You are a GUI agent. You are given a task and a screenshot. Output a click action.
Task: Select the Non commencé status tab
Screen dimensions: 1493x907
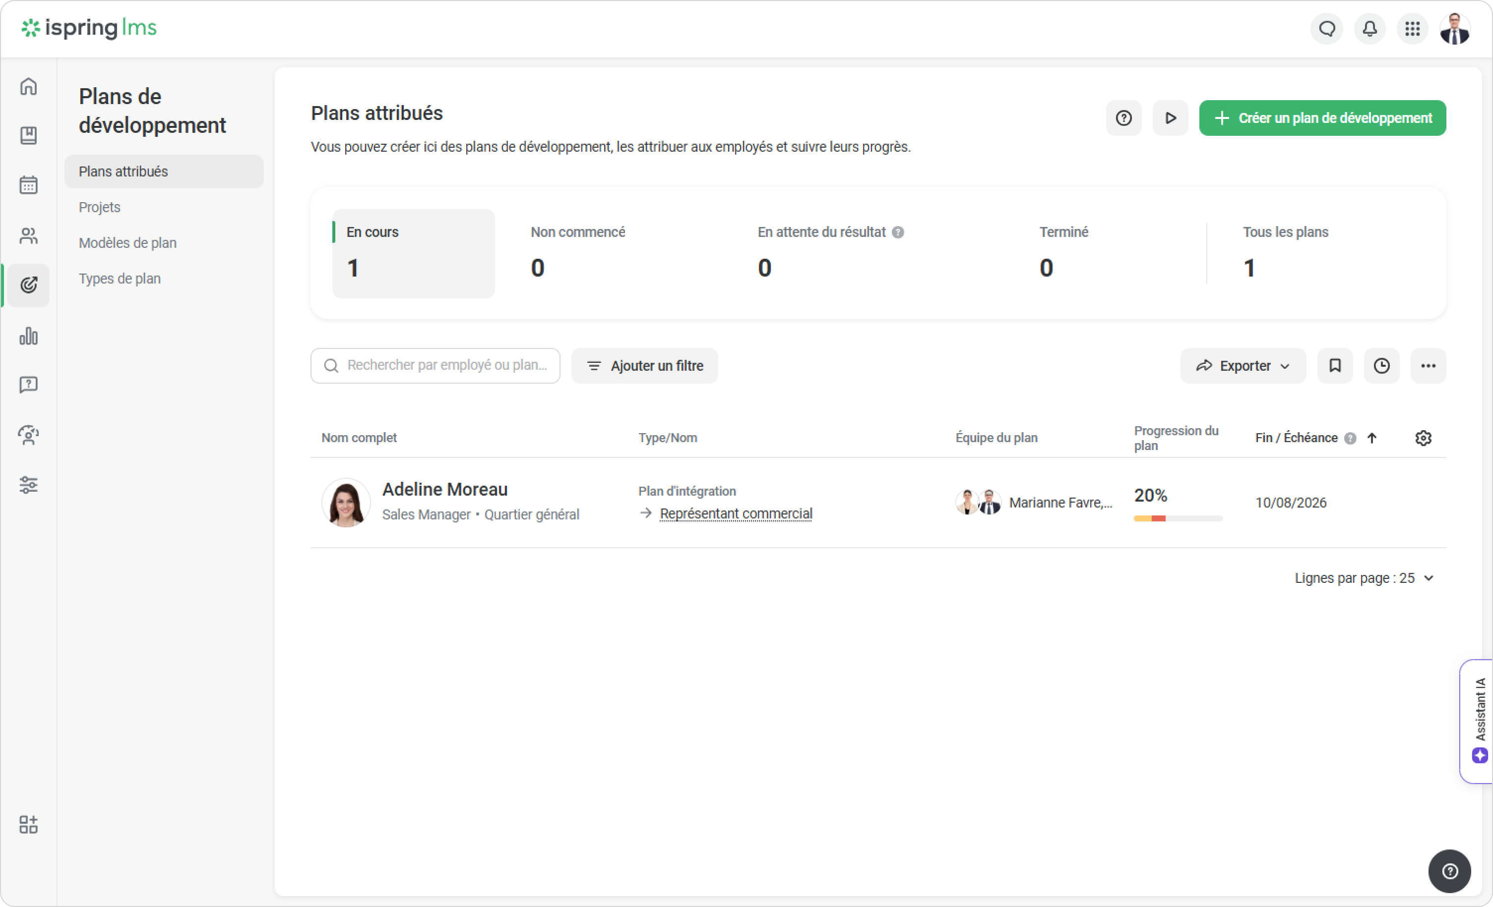tap(578, 254)
